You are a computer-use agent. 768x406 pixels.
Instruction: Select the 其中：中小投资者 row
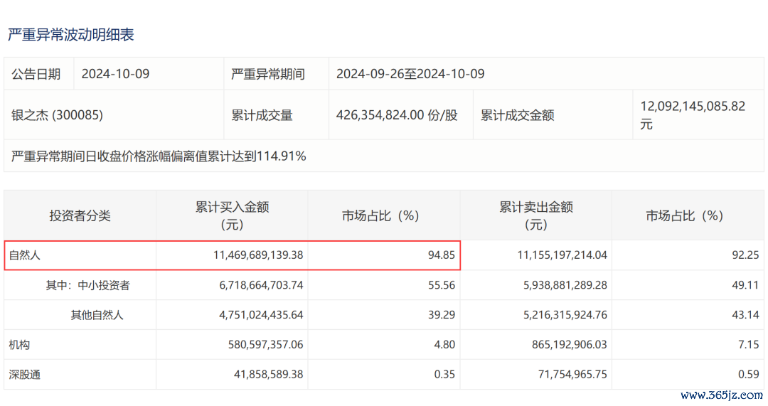pos(384,285)
